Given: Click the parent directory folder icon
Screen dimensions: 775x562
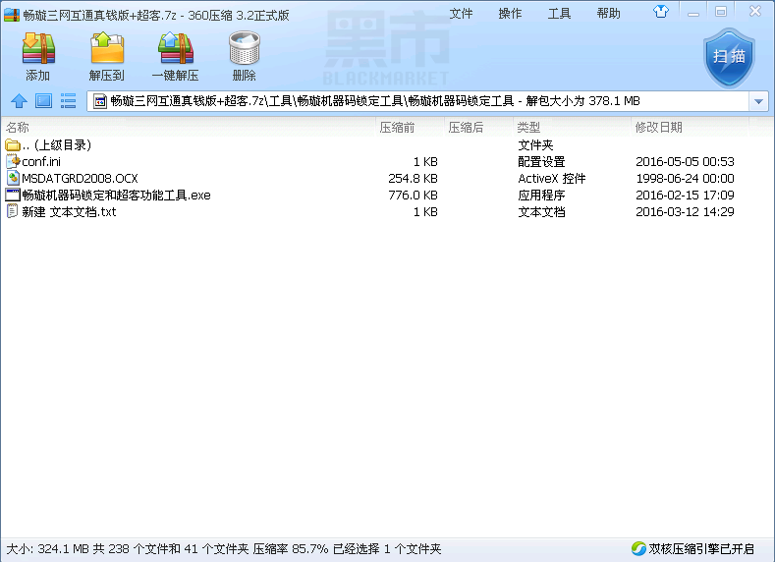Looking at the screenshot, I should pyautogui.click(x=13, y=144).
